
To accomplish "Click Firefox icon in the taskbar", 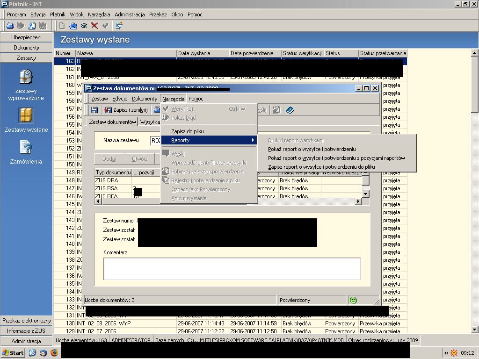I will 54,353.
